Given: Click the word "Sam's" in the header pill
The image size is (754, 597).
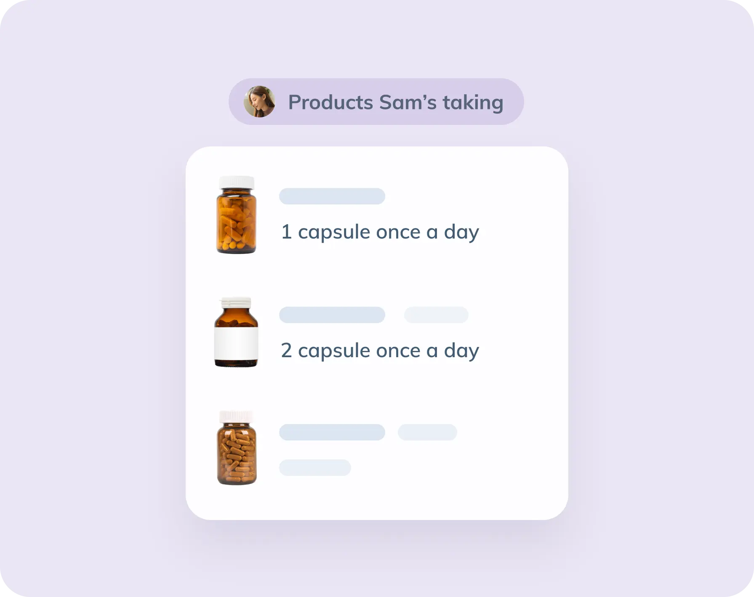Looking at the screenshot, I should coord(408,103).
